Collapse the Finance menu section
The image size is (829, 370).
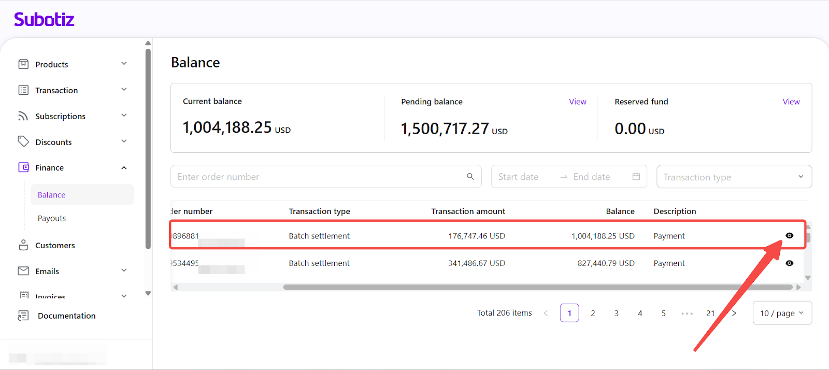(124, 168)
